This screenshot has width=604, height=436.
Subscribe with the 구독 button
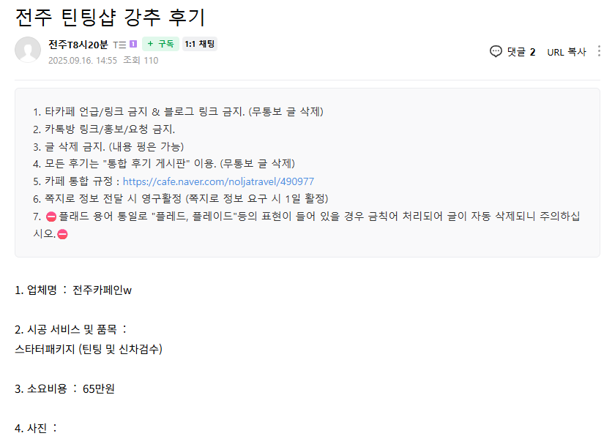coord(160,45)
